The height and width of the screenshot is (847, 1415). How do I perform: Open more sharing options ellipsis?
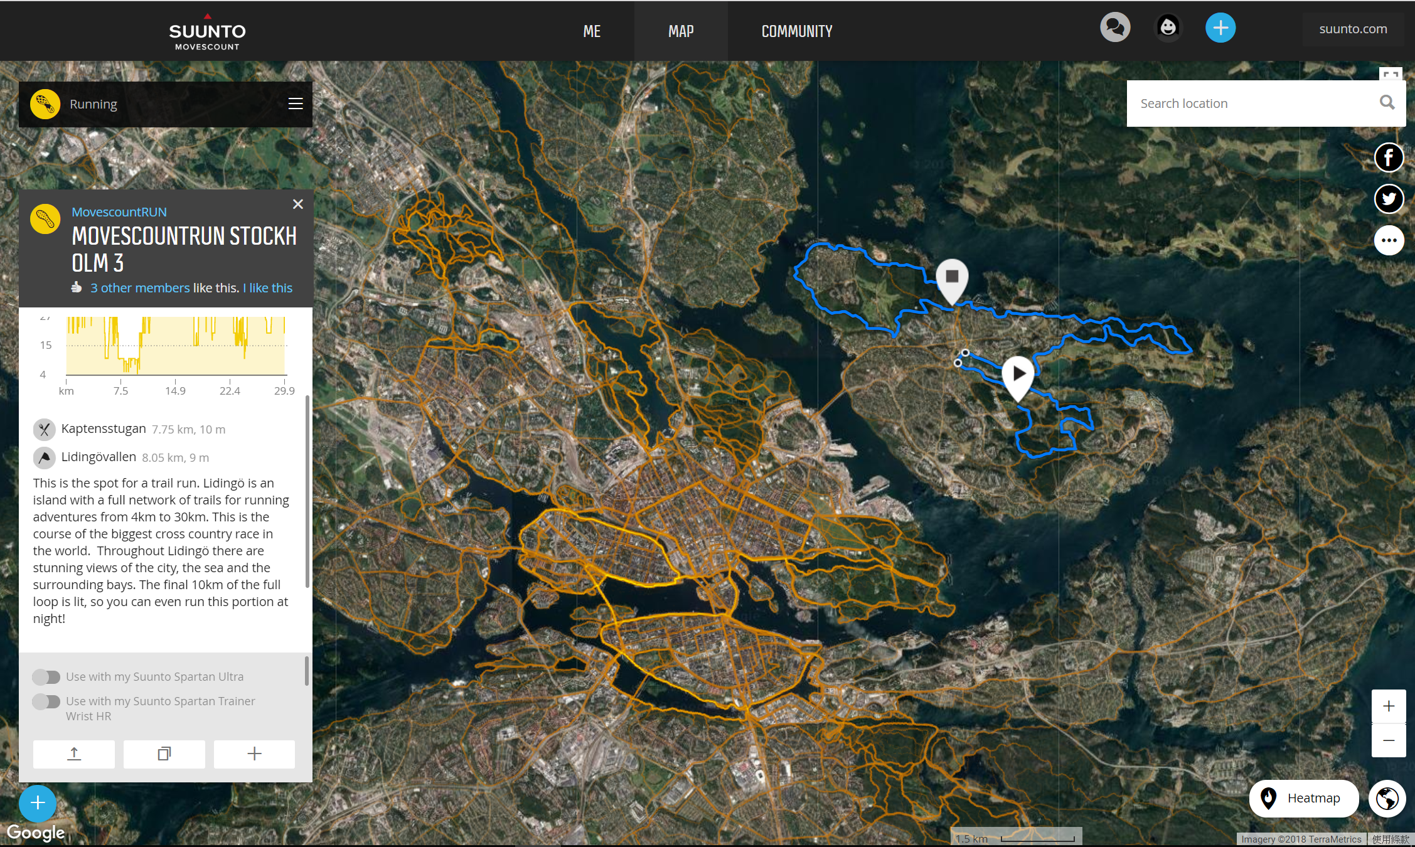click(x=1389, y=240)
